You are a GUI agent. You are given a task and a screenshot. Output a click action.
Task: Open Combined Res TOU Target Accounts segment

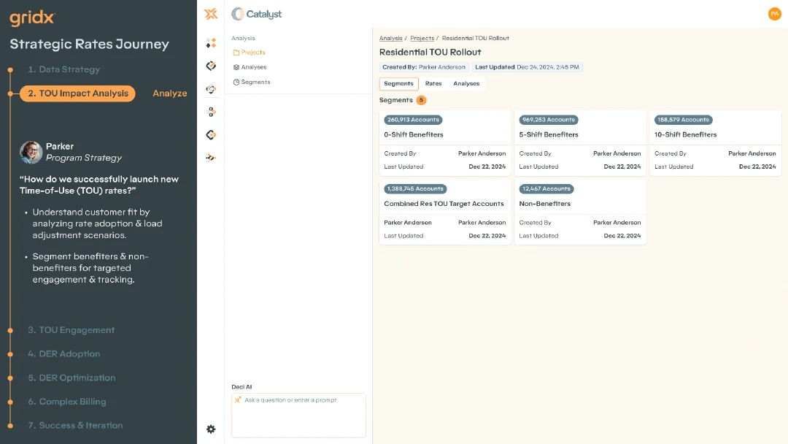[445, 213]
